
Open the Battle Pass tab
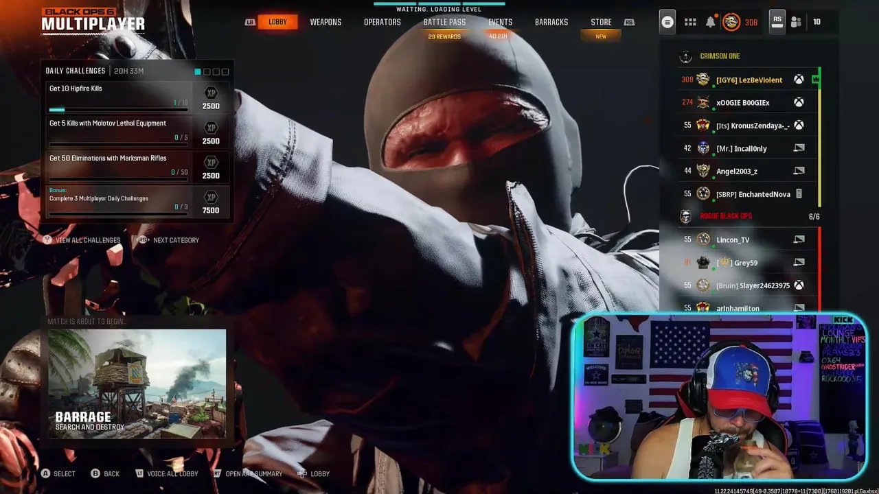tap(444, 22)
